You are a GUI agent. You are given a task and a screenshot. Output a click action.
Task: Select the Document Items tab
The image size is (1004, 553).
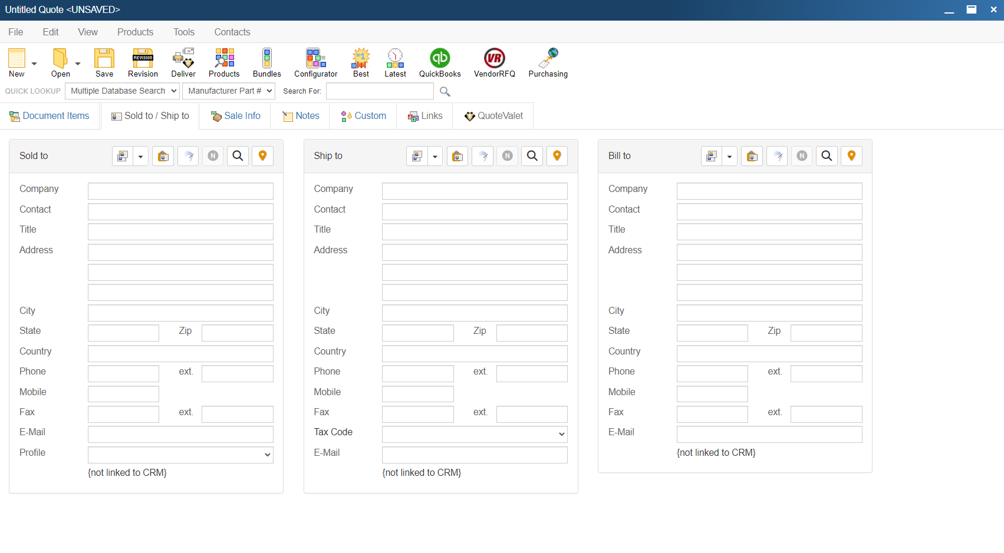pos(50,116)
